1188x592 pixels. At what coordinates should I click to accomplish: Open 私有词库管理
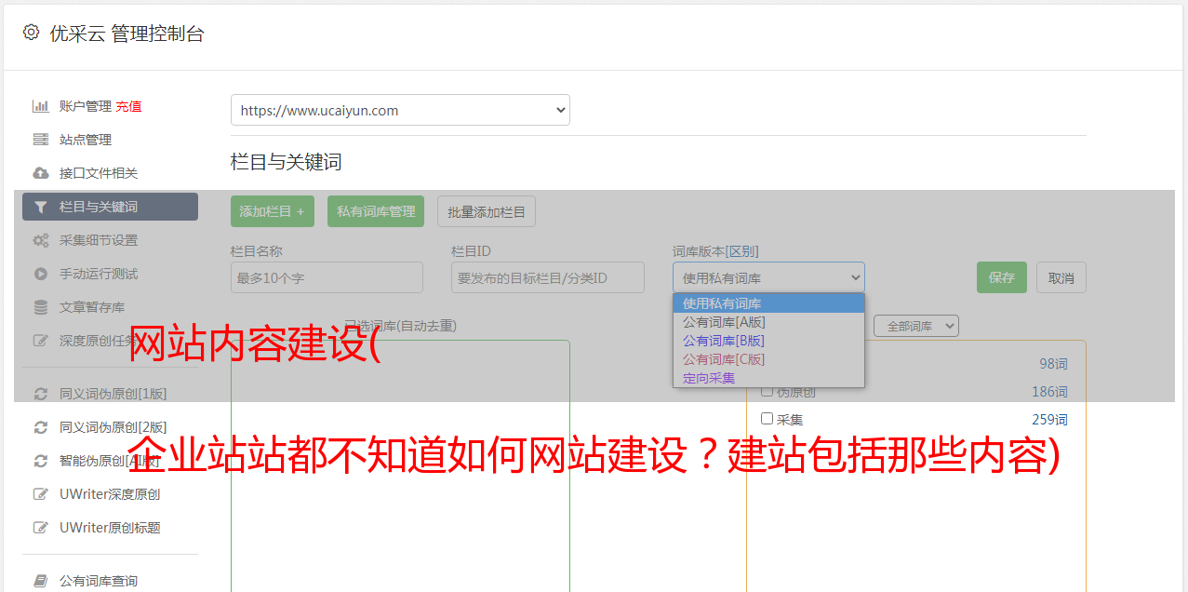[x=376, y=211]
